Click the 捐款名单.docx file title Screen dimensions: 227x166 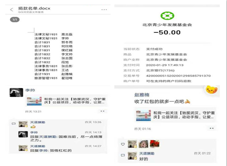(34, 8)
